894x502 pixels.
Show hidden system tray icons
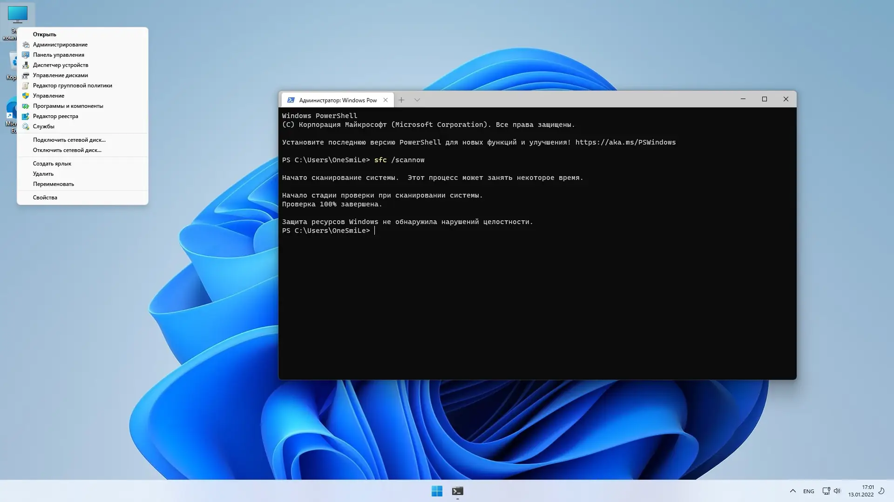(792, 491)
